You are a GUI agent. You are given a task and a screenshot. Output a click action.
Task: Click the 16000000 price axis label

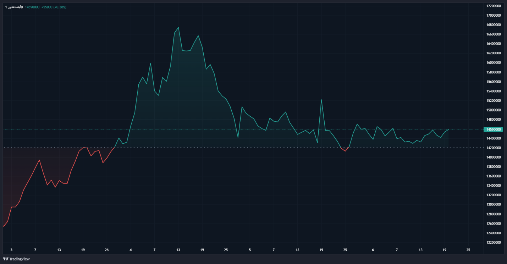(x=494, y=63)
